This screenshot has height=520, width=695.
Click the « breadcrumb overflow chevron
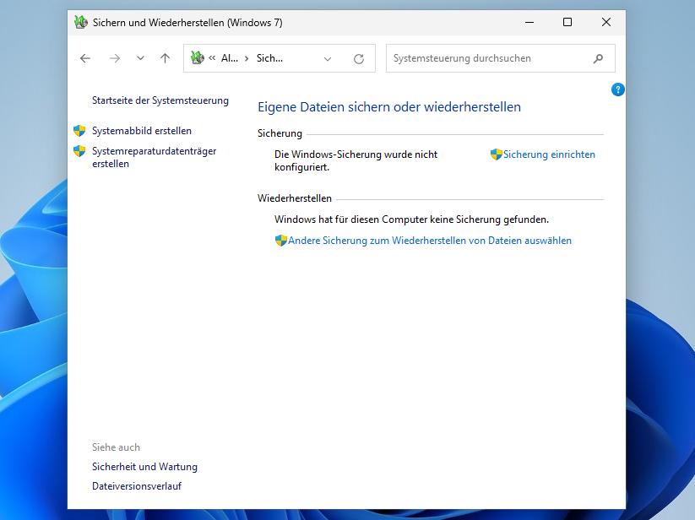[x=212, y=59]
